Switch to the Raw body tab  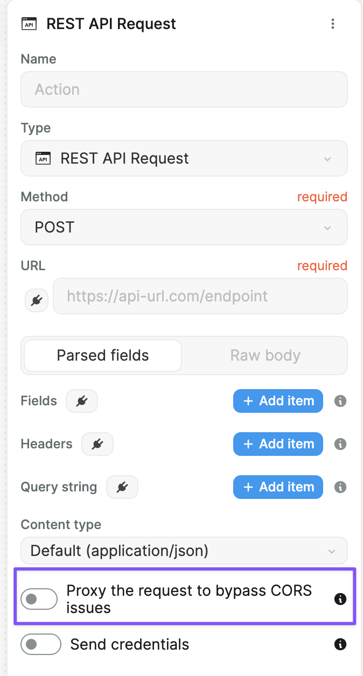(265, 355)
